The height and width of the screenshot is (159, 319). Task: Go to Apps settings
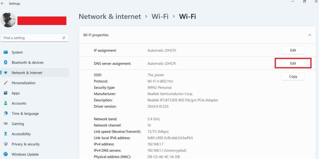coord(16,93)
